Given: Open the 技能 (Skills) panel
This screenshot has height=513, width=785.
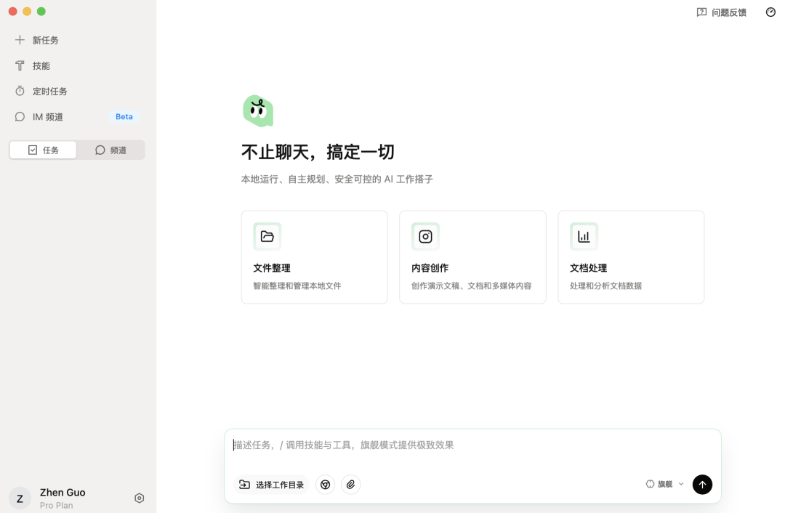Looking at the screenshot, I should [x=41, y=65].
